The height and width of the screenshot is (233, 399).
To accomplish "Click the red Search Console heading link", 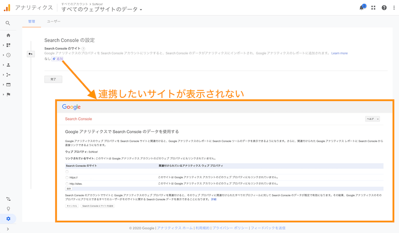I will [78, 119].
